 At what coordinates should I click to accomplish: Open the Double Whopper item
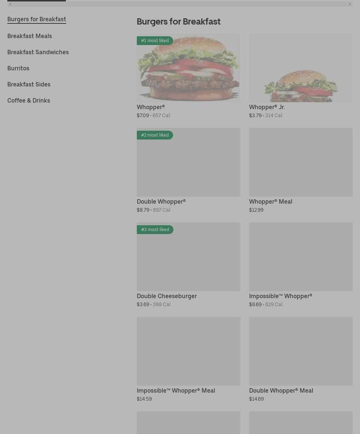tap(188, 171)
